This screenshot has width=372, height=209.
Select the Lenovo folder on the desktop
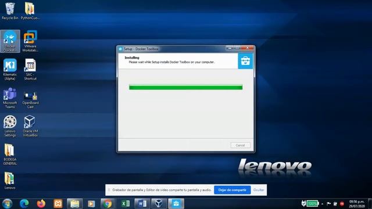coord(10,181)
